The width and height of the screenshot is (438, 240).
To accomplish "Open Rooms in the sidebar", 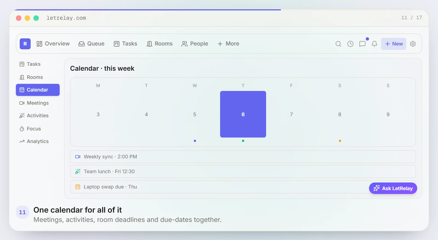I will point(38,77).
